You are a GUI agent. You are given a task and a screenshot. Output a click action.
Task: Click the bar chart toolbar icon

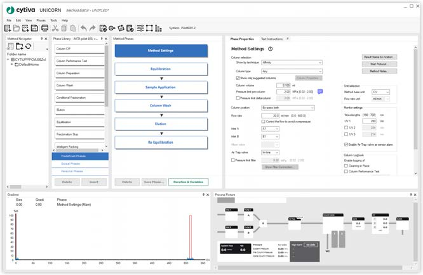click(158, 28)
